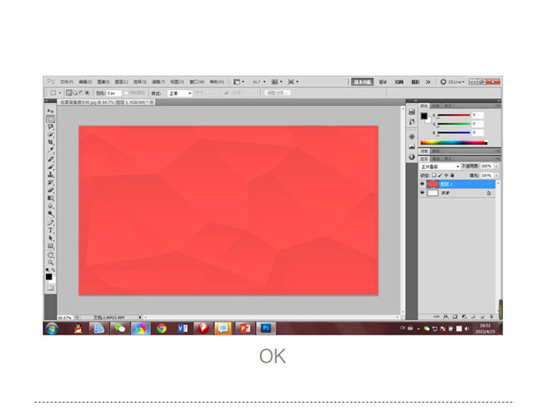548x411 pixels.
Task: Expand the CS Live dropdown
Action: (x=455, y=82)
